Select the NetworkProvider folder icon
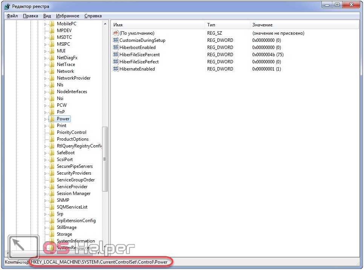The width and height of the screenshot is (364, 270). [52, 78]
